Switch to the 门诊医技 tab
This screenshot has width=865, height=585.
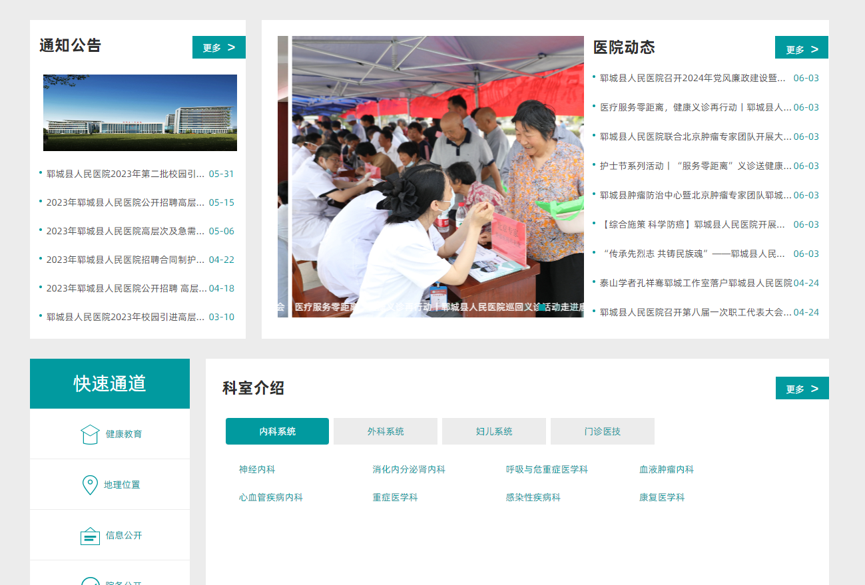(603, 431)
